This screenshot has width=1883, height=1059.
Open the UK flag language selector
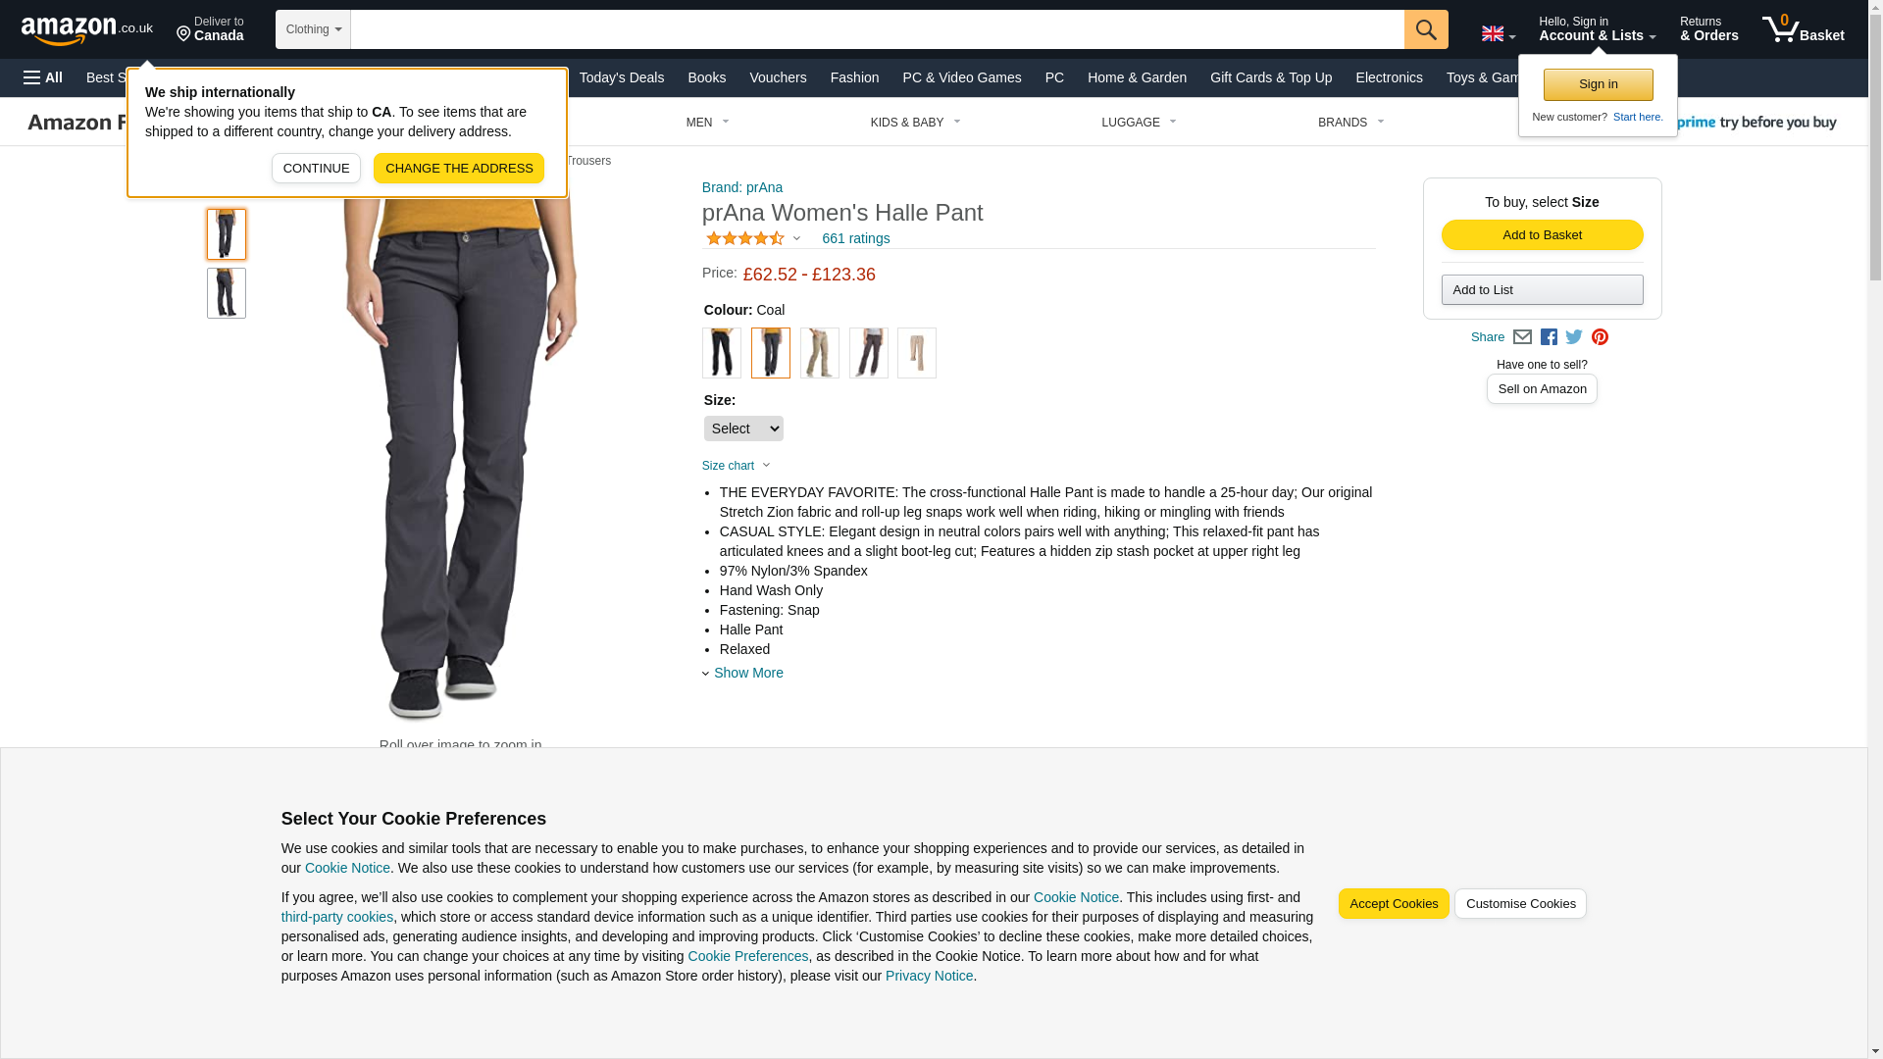point(1498,33)
